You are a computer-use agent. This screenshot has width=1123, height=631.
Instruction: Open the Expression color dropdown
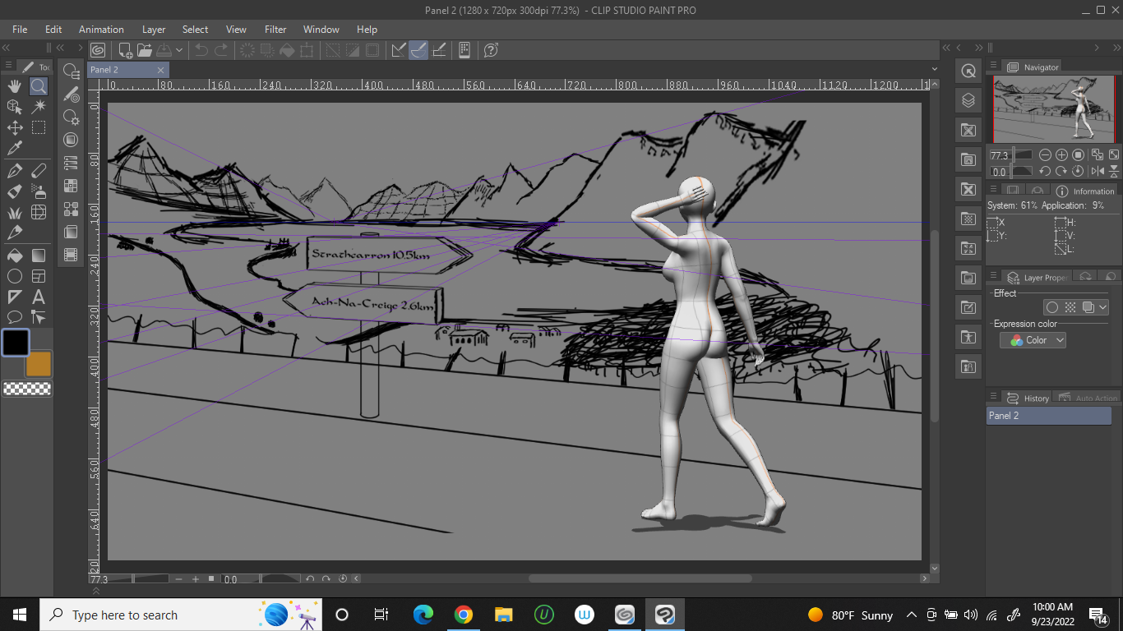[1033, 340]
